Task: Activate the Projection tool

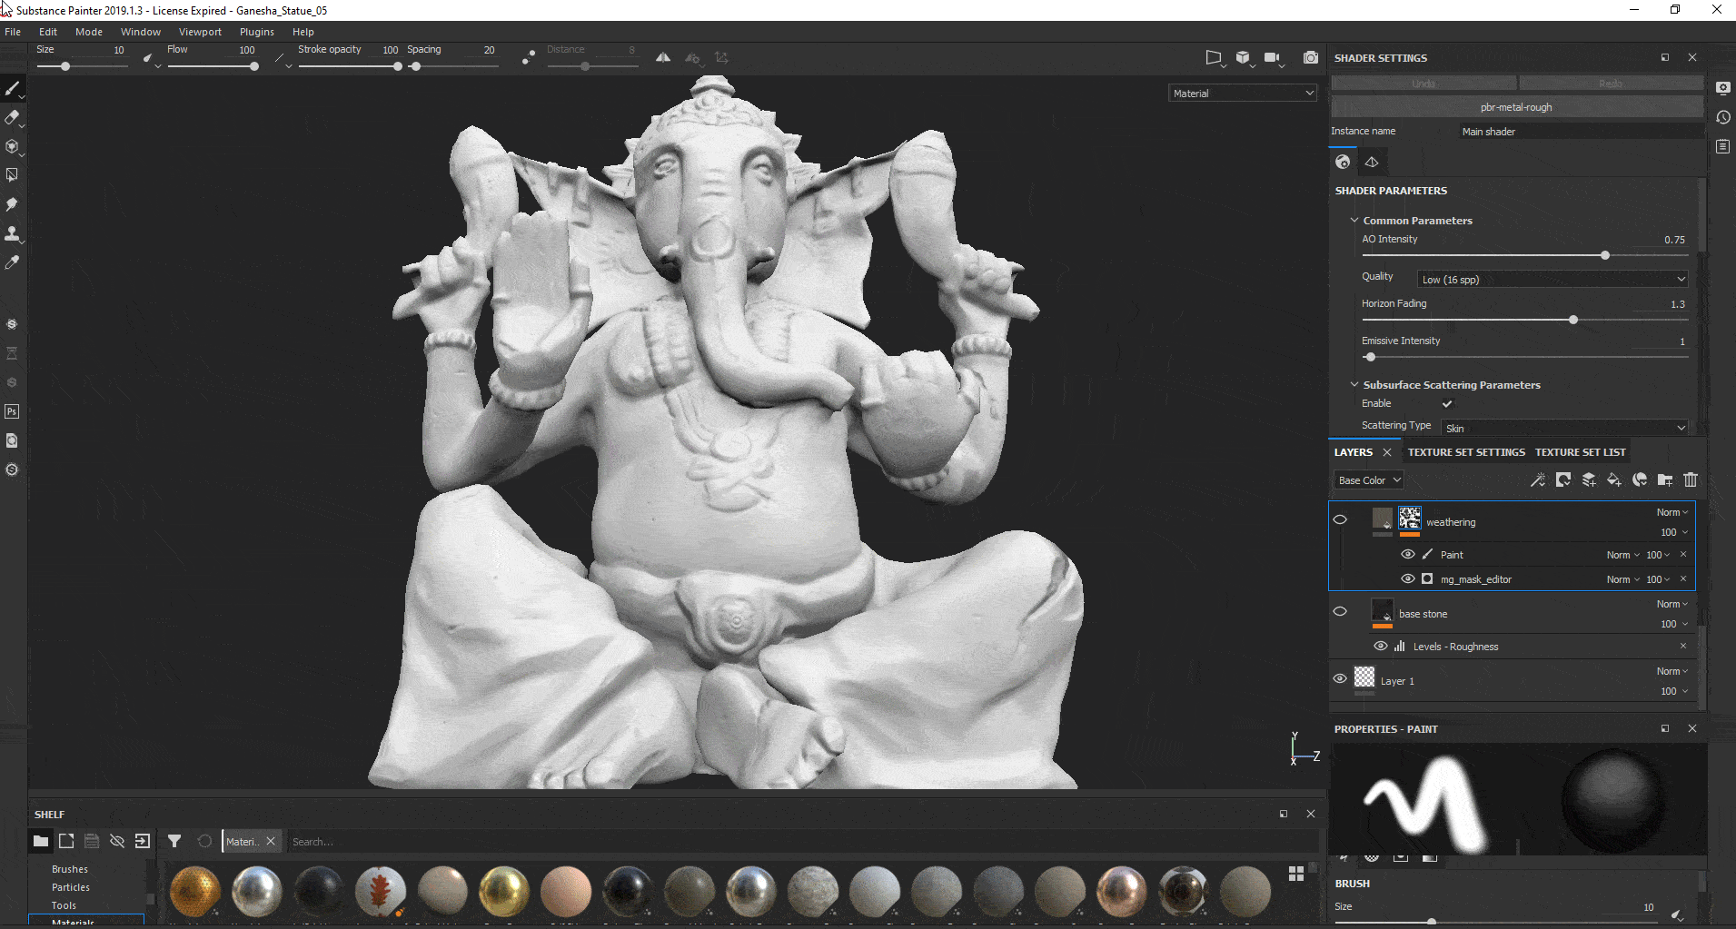Action: click(x=13, y=146)
